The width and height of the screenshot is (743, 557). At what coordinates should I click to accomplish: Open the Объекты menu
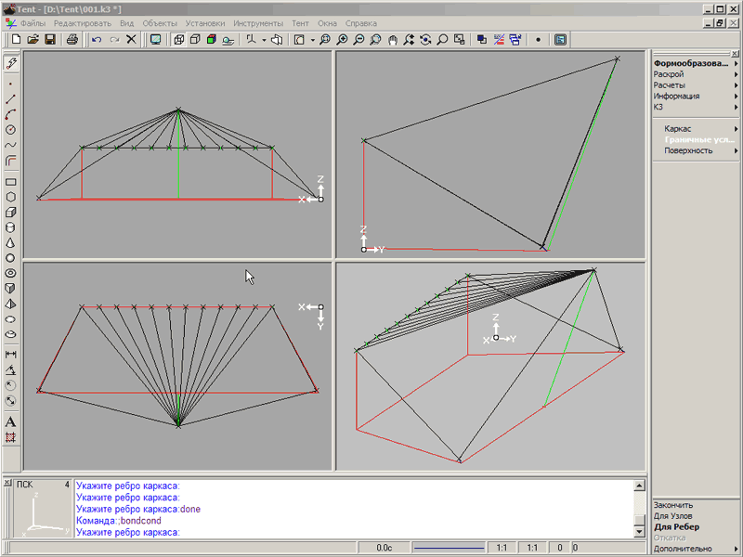[x=160, y=23]
